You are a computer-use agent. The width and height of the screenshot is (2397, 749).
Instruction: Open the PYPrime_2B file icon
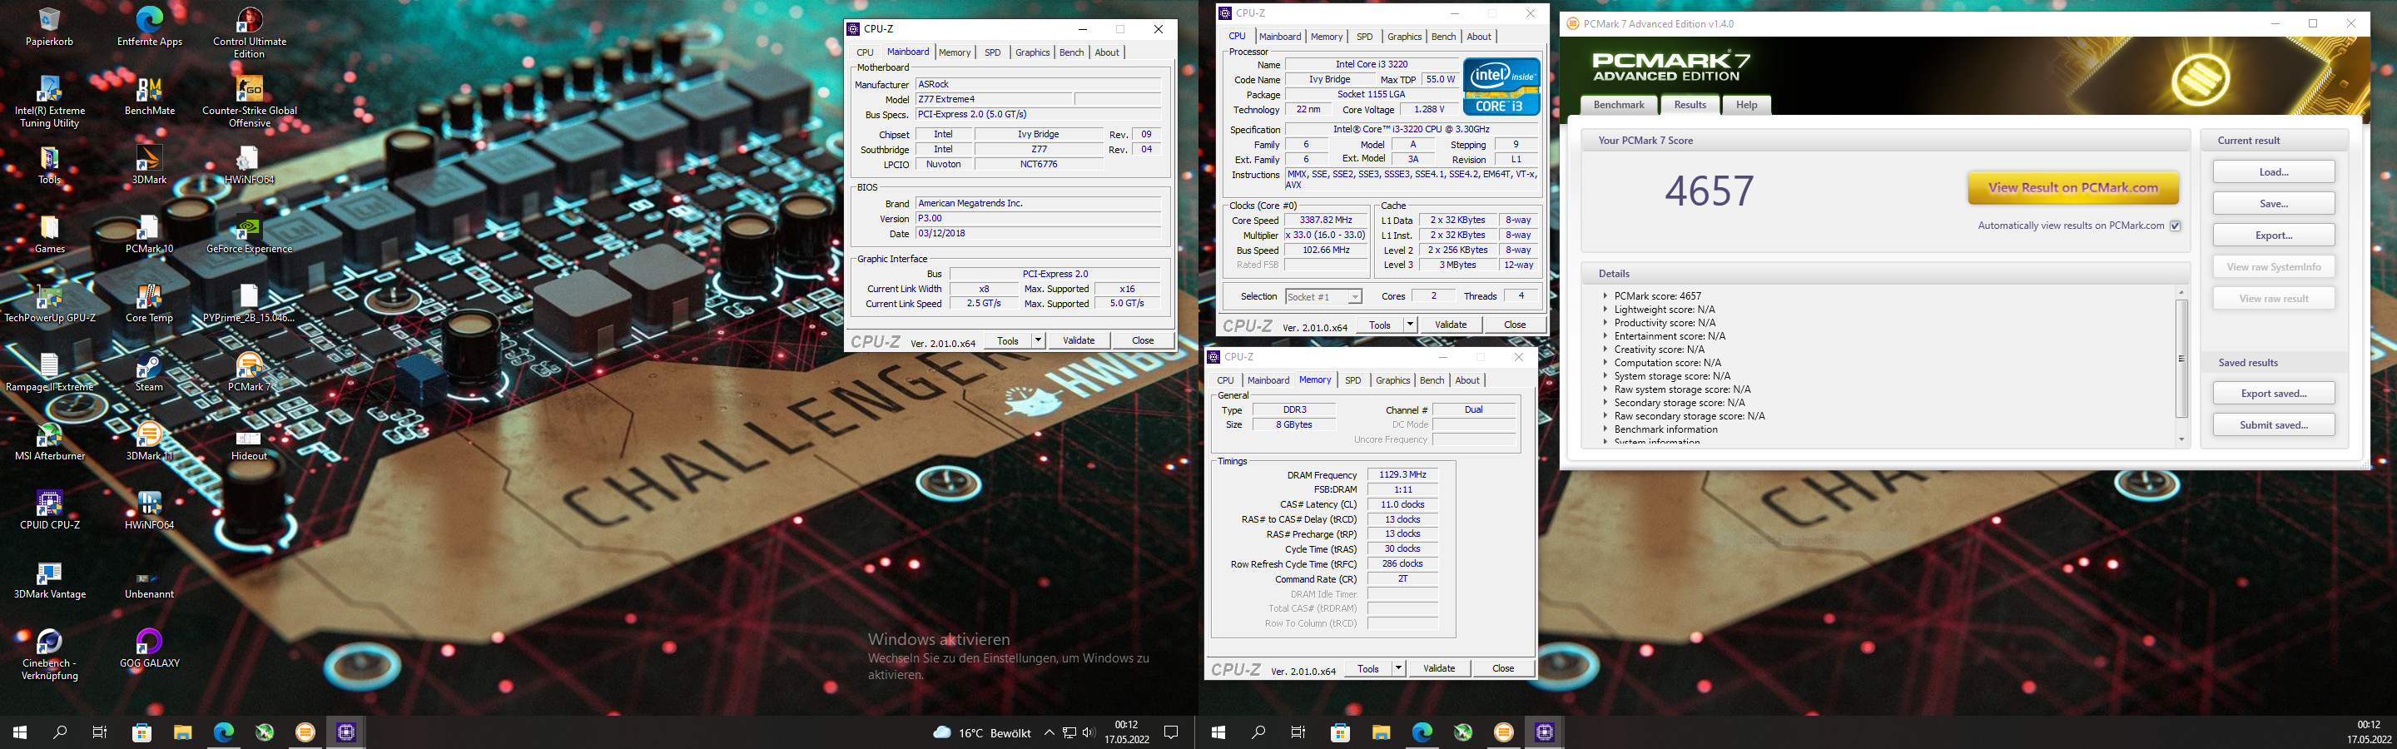tap(250, 303)
